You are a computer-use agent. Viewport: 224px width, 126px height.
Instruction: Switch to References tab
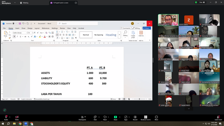click(x=45, y=28)
